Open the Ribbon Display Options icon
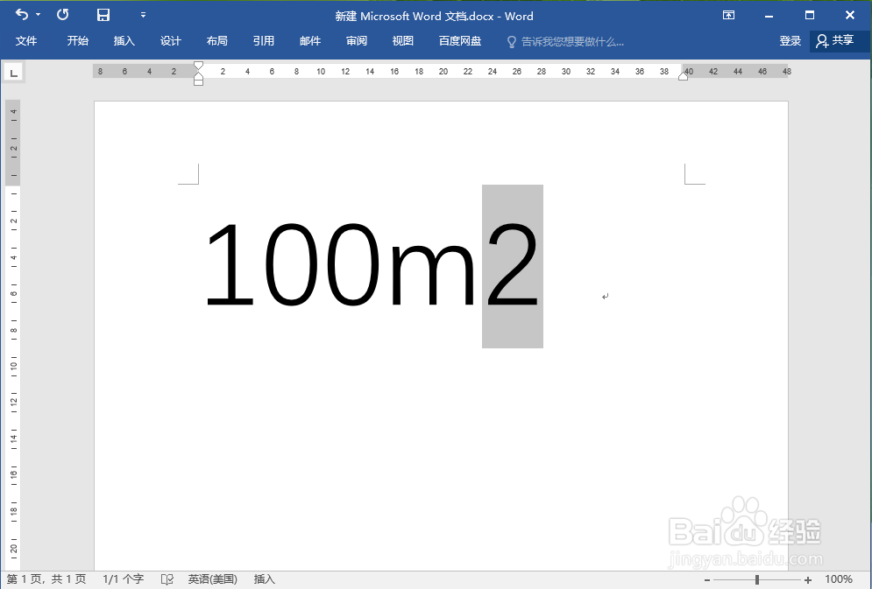Screen dimensions: 872x589 click(x=728, y=16)
